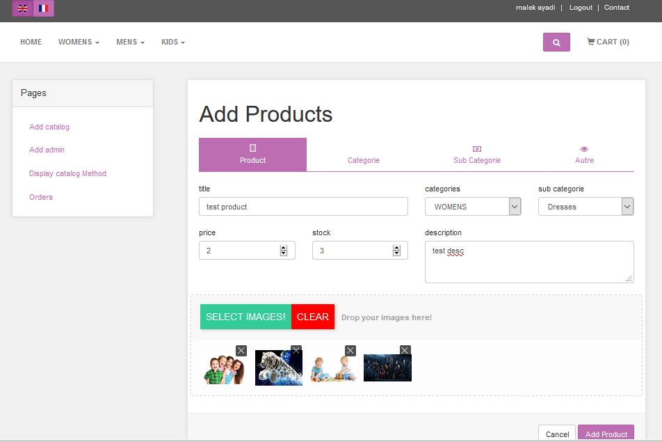Switch language to French flag
This screenshot has height=442, width=662.
(44, 8)
